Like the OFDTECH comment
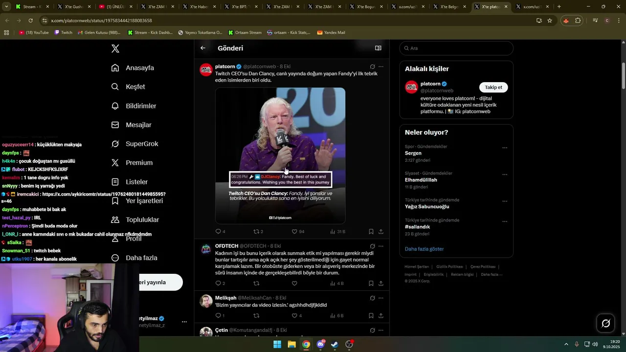The width and height of the screenshot is (626, 352). coord(294,283)
